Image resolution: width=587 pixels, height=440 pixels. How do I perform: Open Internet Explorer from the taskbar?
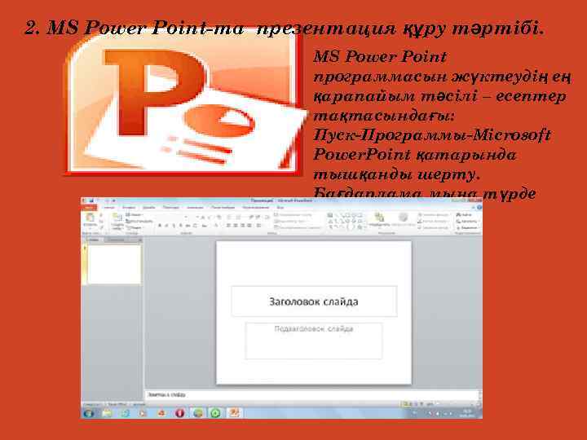125,413
